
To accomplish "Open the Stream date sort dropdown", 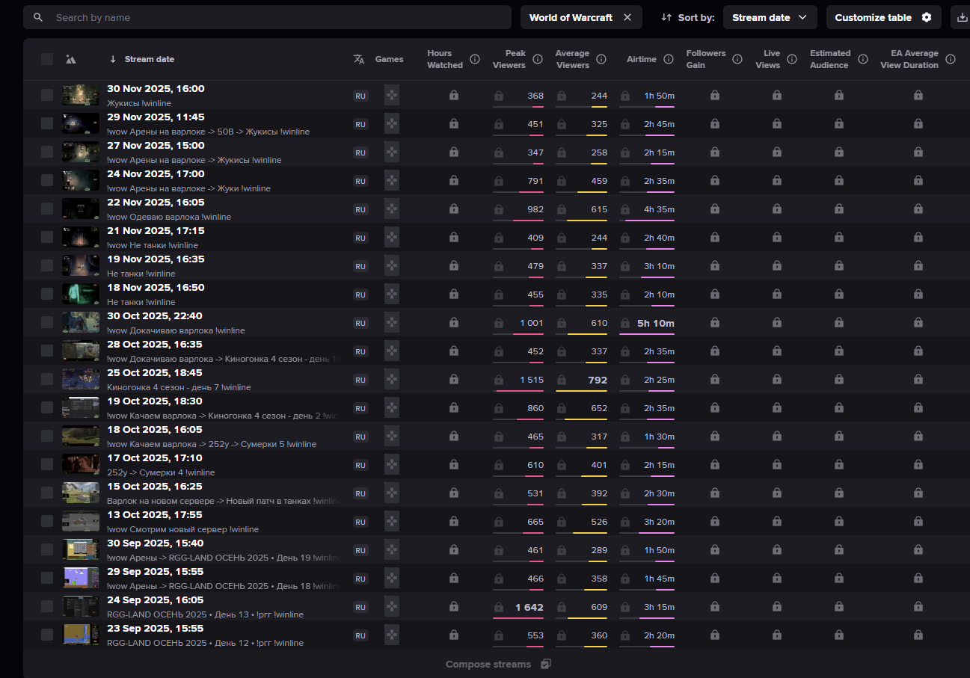I will [770, 17].
